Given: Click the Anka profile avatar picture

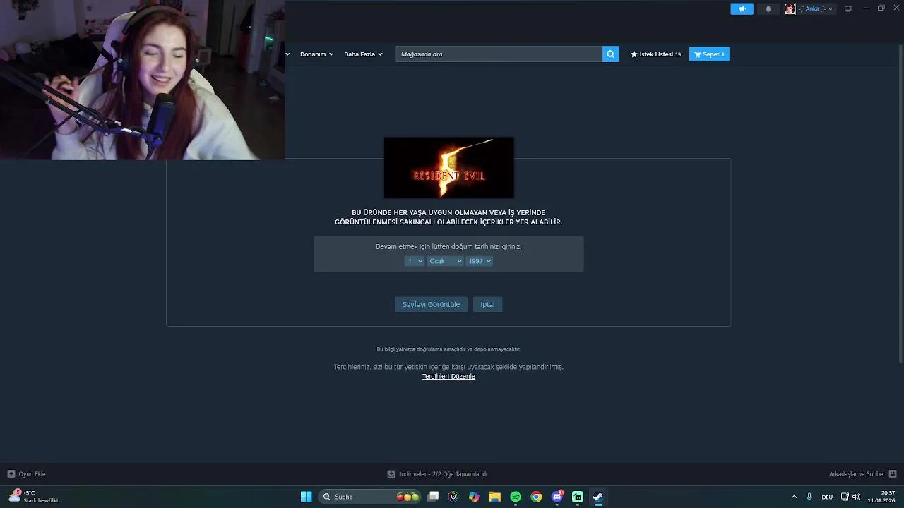Looking at the screenshot, I should 790,9.
